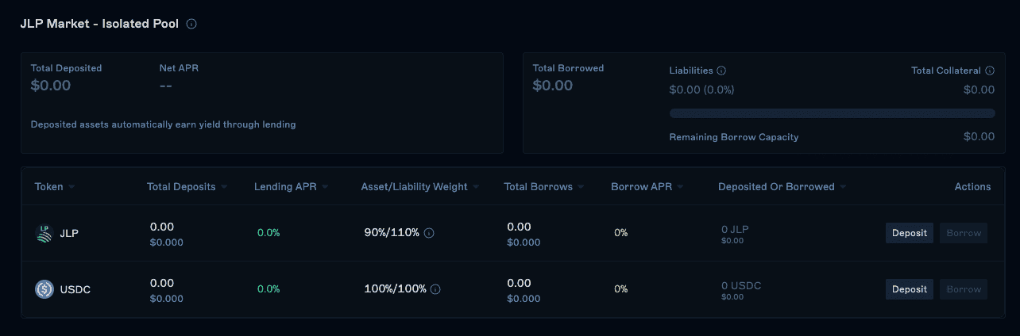Select the USDC token name text

tap(75, 289)
